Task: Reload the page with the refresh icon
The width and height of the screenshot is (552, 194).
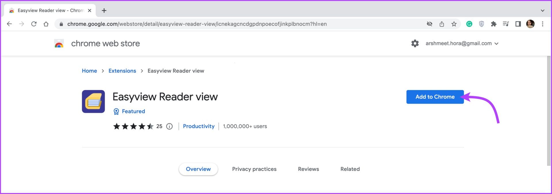Action: [x=34, y=24]
